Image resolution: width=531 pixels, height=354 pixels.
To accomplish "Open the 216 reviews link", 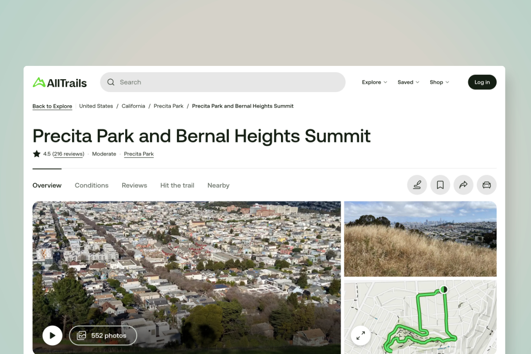I will tap(68, 154).
